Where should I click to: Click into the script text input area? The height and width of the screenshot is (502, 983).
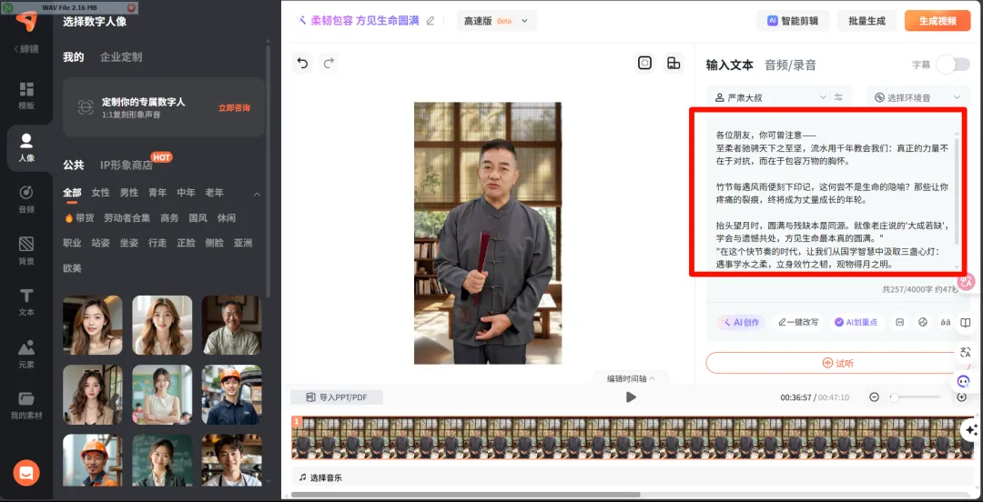click(x=833, y=198)
